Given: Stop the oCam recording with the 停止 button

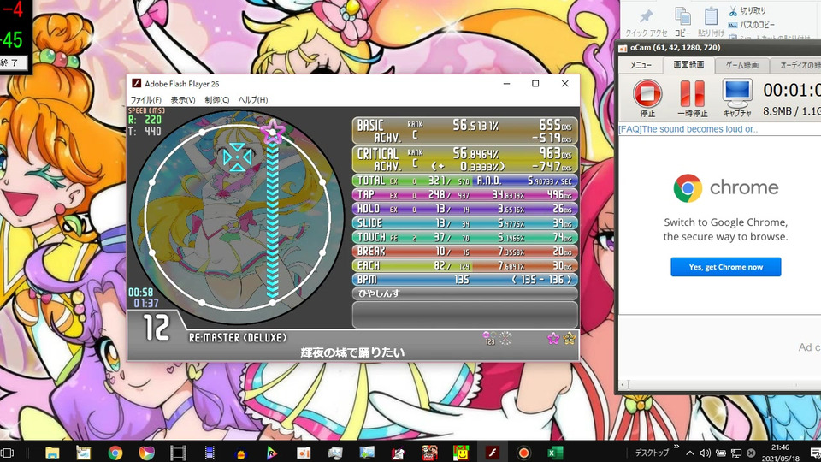Looking at the screenshot, I should click(647, 98).
